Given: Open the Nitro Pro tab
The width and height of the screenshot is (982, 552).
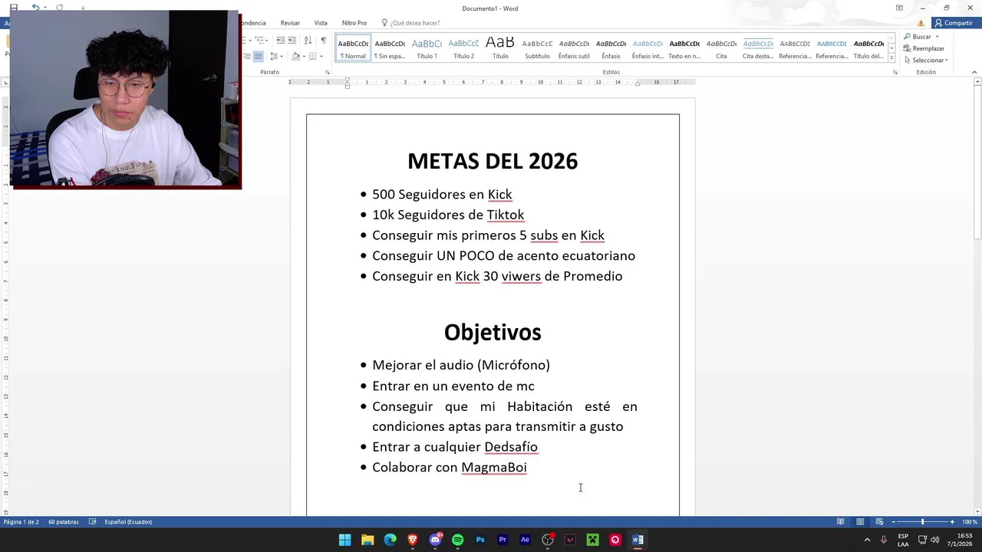Looking at the screenshot, I should pos(354,23).
